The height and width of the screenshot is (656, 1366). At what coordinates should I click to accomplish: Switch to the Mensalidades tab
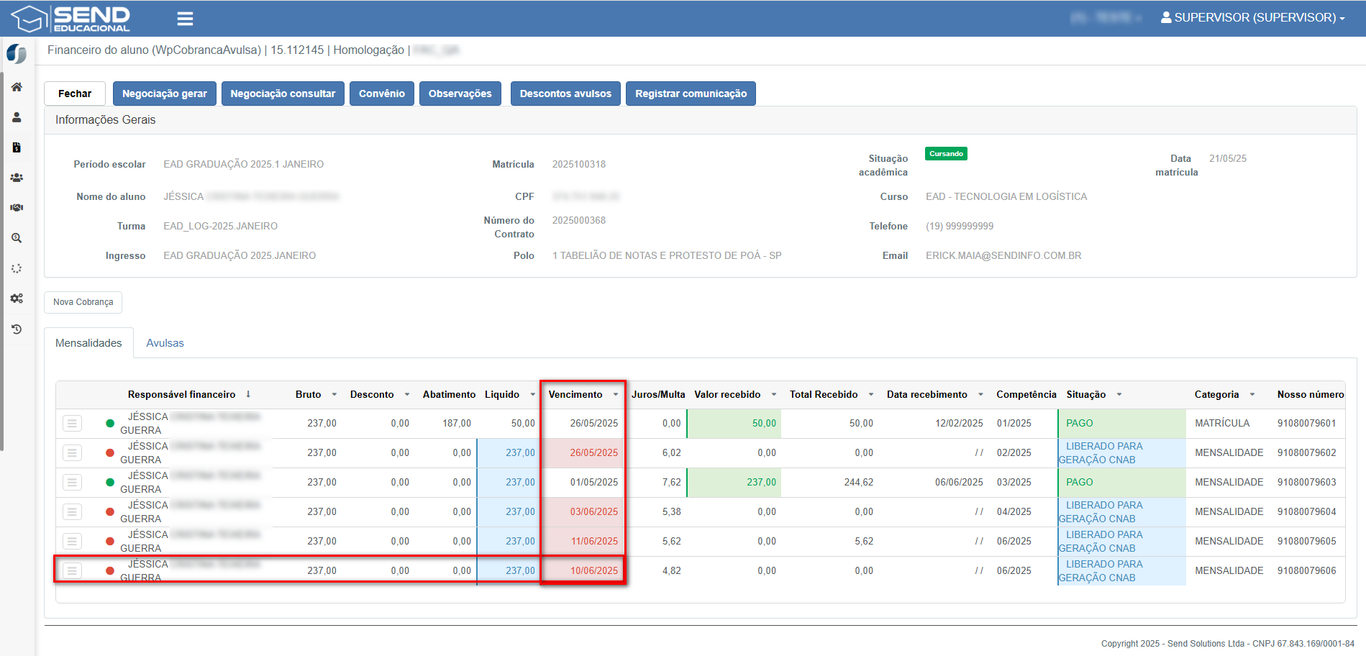click(88, 343)
